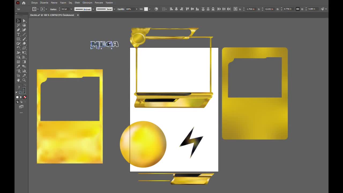Viewport: 343px width, 193px height.
Task: Pick the Rectangle tool
Action: tap(18, 39)
